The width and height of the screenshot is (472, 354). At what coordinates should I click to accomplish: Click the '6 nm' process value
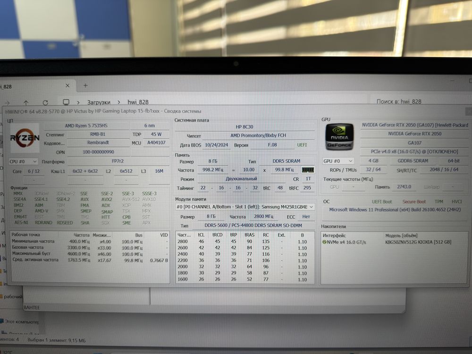click(x=150, y=126)
